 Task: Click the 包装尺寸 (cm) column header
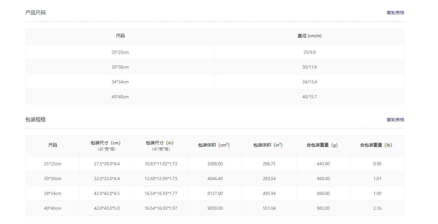click(107, 146)
